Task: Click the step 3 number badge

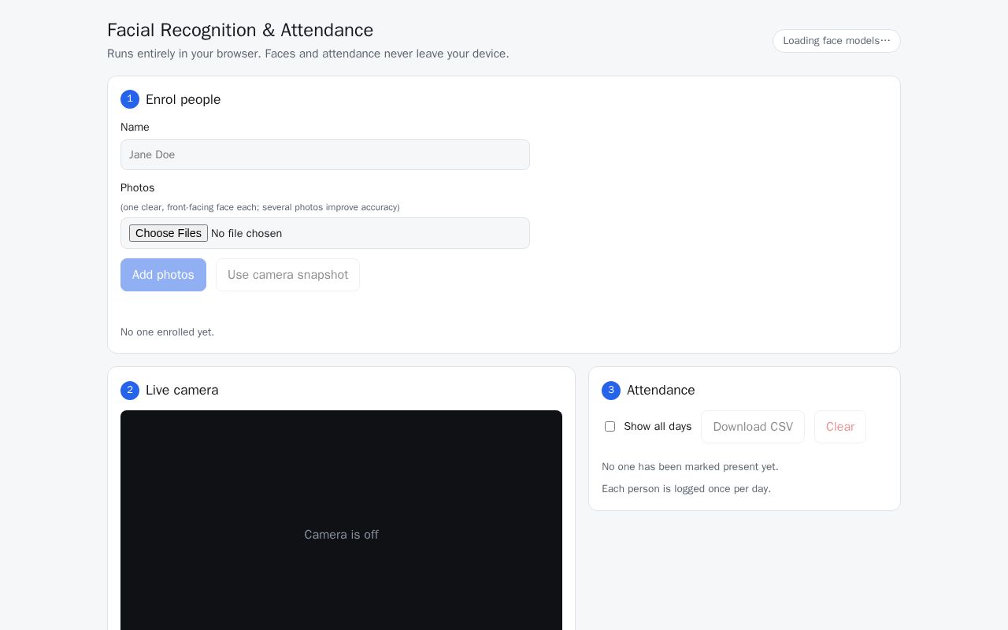Action: pos(611,391)
